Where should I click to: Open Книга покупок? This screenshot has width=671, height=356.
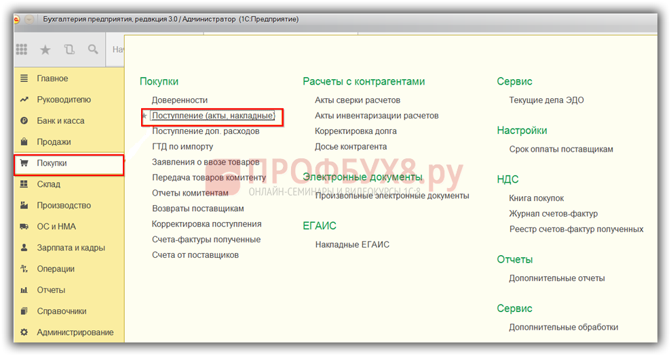pos(537,198)
